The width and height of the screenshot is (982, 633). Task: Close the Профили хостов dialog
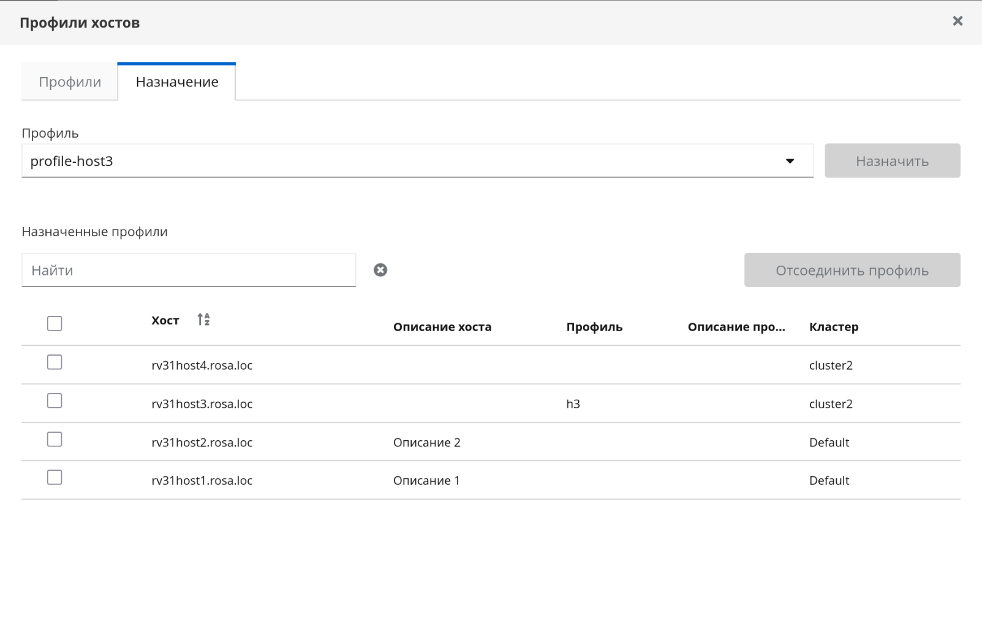click(957, 21)
